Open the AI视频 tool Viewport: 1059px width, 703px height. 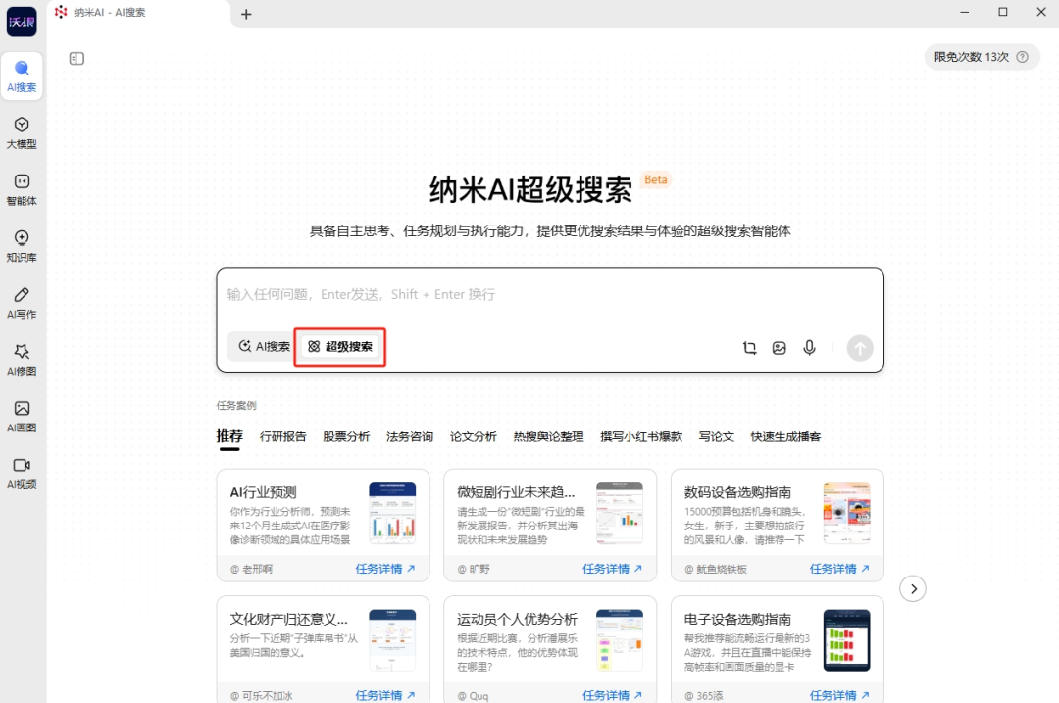click(22, 474)
